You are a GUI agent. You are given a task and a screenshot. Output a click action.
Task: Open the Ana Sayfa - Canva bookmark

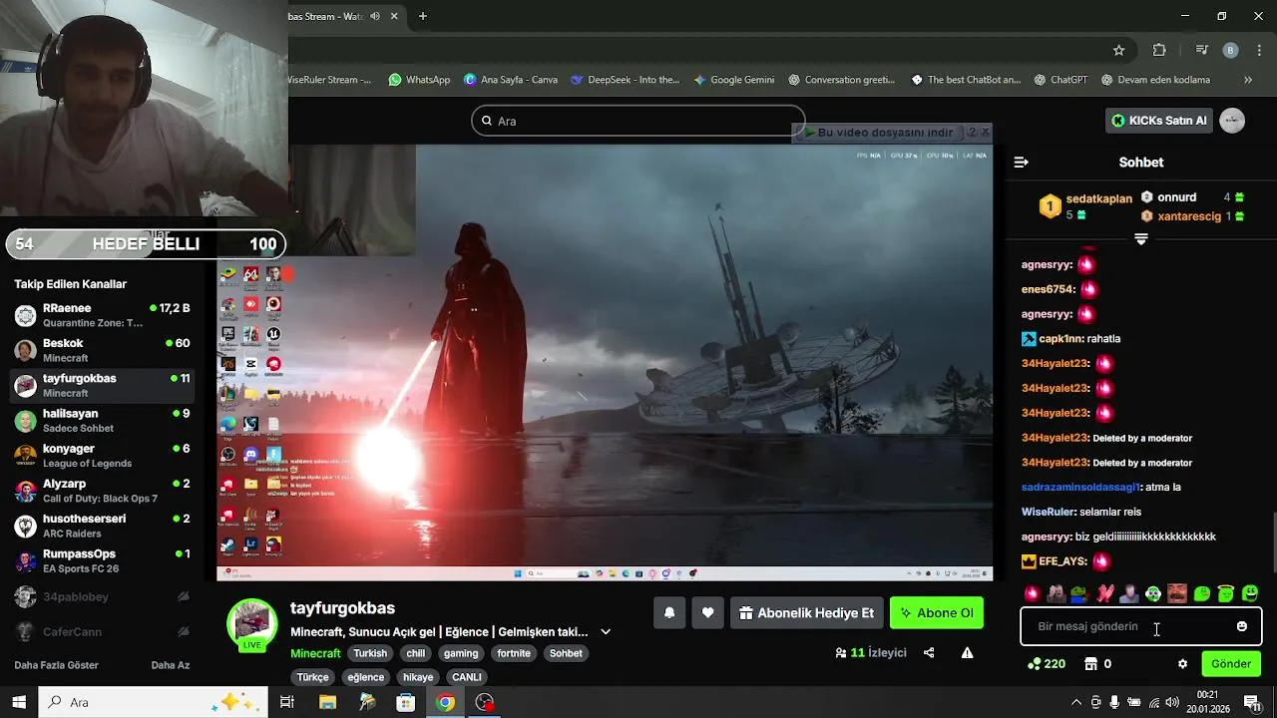pyautogui.click(x=511, y=80)
